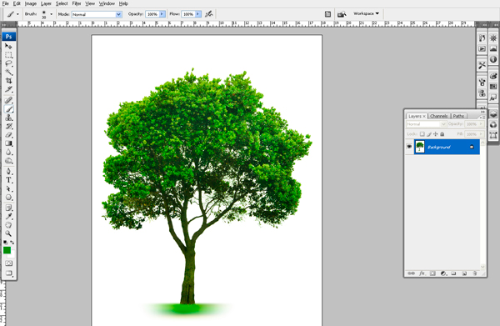Open the Filter menu
The height and width of the screenshot is (326, 500).
point(77,3)
